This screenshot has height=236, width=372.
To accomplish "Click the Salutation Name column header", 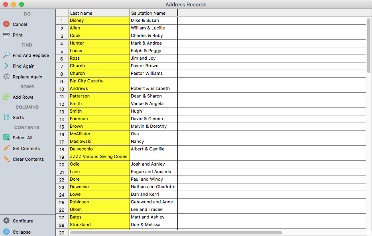I will pyautogui.click(x=154, y=13).
